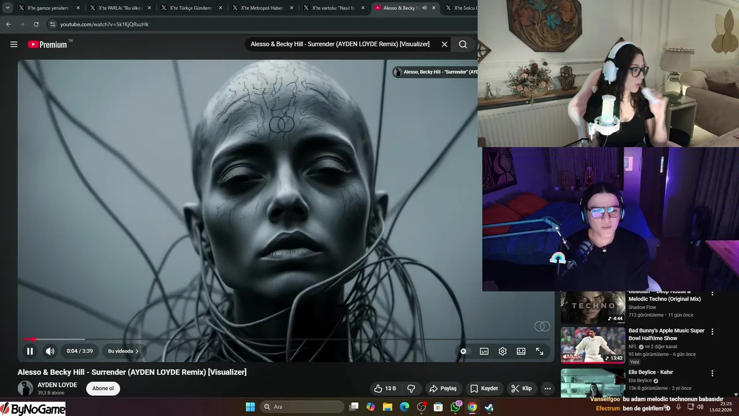Viewport: 739px width, 416px height.
Task: Open the AYDEN LOYDE channel name link
Action: (57, 385)
